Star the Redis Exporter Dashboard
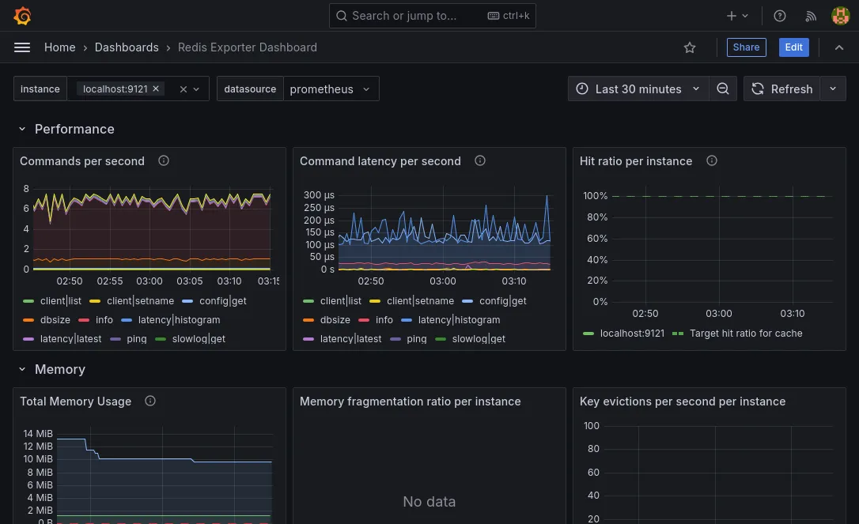This screenshot has width=859, height=524. point(690,47)
